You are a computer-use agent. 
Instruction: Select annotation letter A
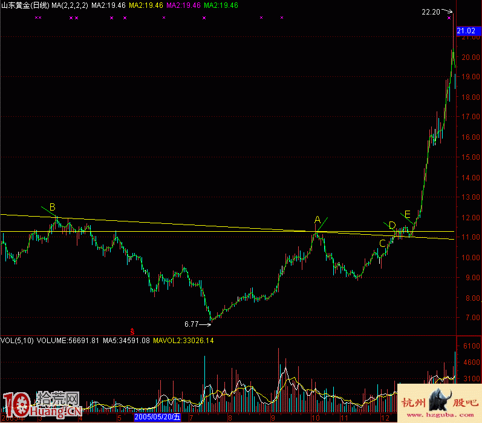[x=318, y=220]
